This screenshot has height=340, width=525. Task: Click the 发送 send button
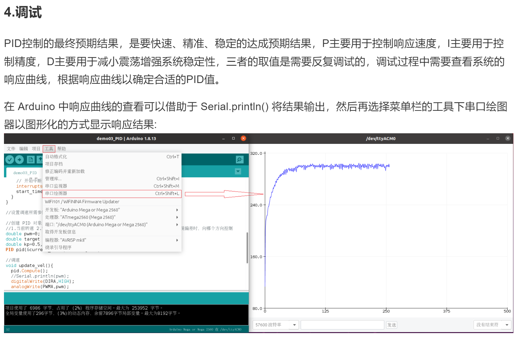pos(392,325)
